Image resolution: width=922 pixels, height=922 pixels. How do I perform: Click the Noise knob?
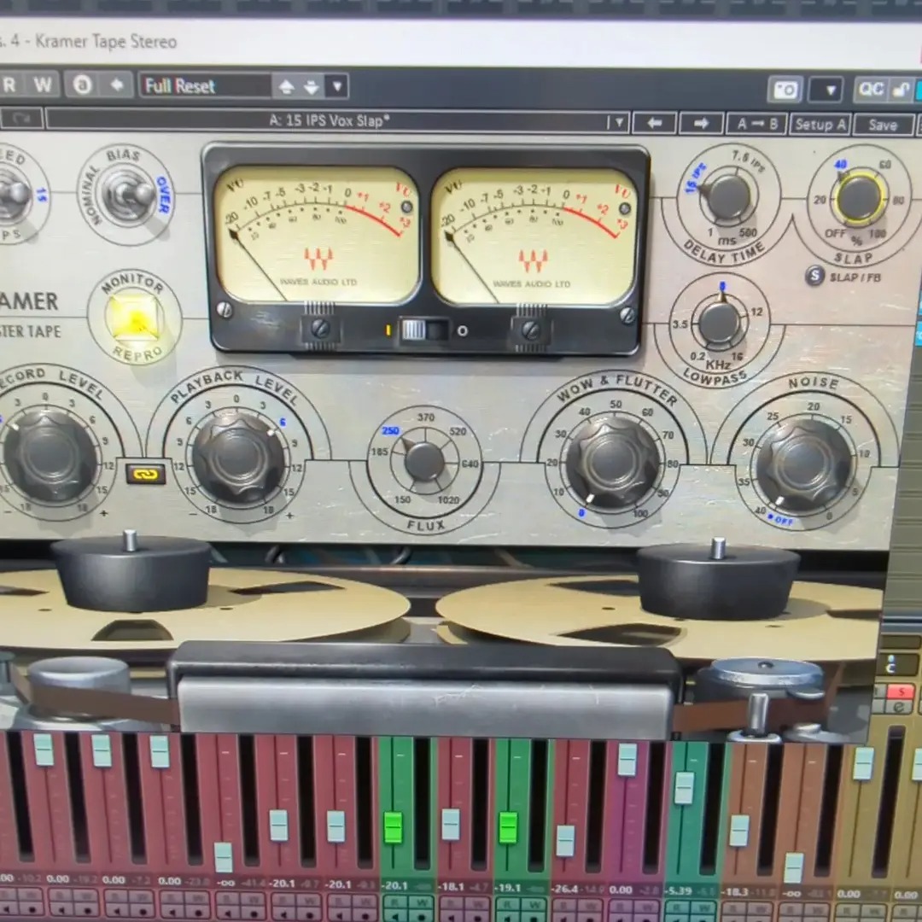[803, 465]
